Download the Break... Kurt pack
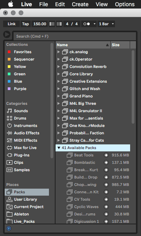 (106, 170)
